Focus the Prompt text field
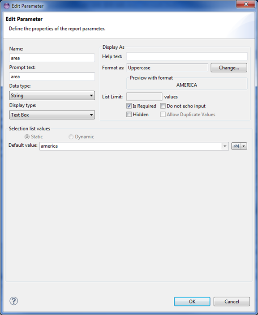This screenshot has height=315, width=258. point(52,77)
